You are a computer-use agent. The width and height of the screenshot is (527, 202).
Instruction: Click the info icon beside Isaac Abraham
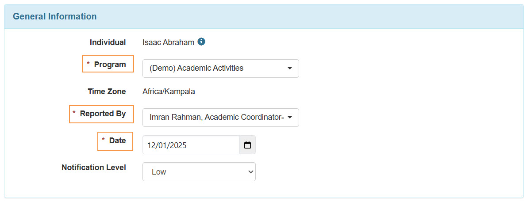(201, 42)
